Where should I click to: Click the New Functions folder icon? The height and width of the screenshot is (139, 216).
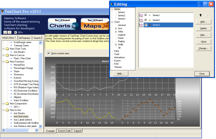[7, 62]
